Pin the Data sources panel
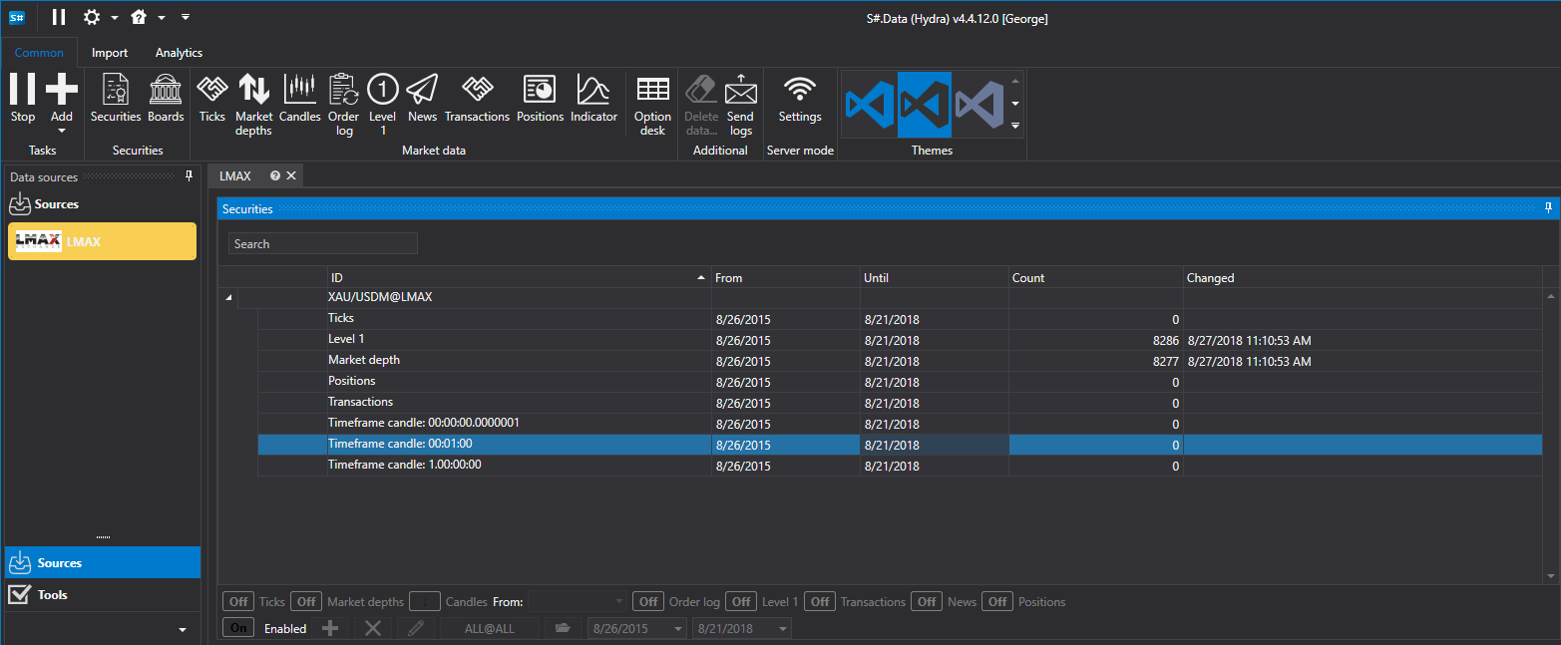Image resolution: width=1561 pixels, height=645 pixels. 190,176
